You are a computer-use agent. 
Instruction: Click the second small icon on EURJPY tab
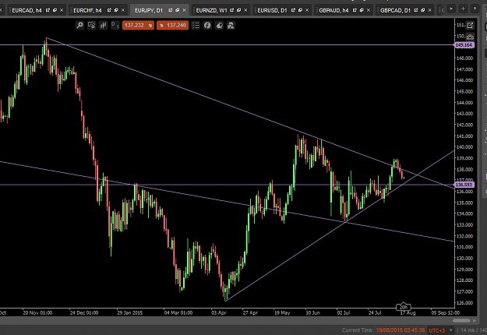tap(178, 10)
